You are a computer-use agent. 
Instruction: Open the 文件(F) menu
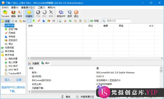5,7
